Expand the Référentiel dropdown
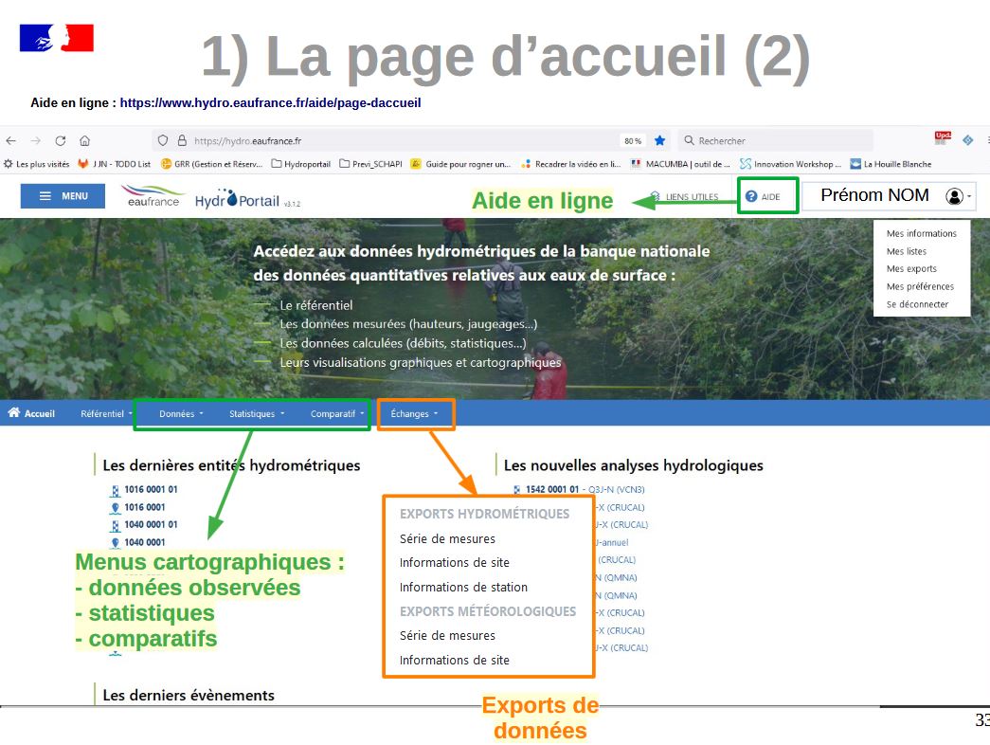The height and width of the screenshot is (745, 990). (106, 414)
